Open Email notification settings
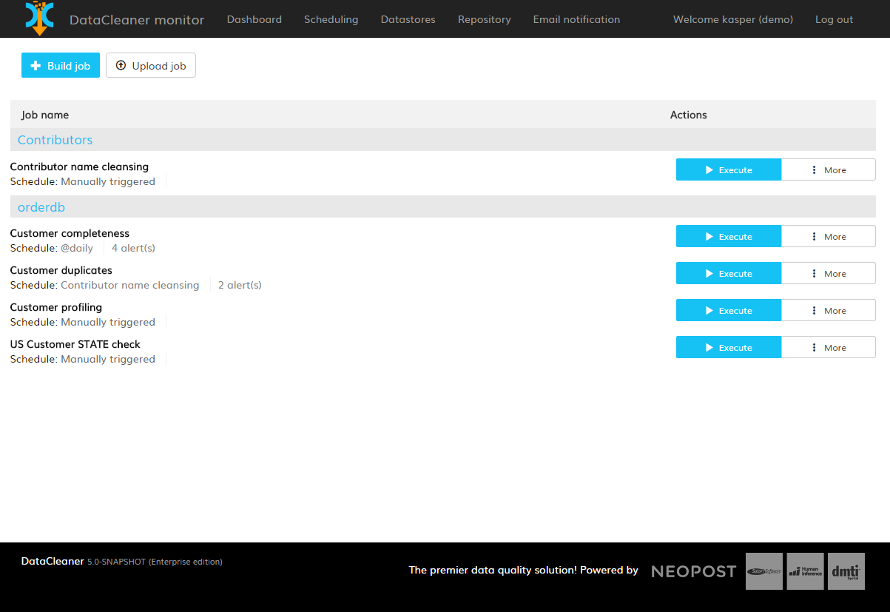This screenshot has height=612, width=890. click(x=577, y=19)
